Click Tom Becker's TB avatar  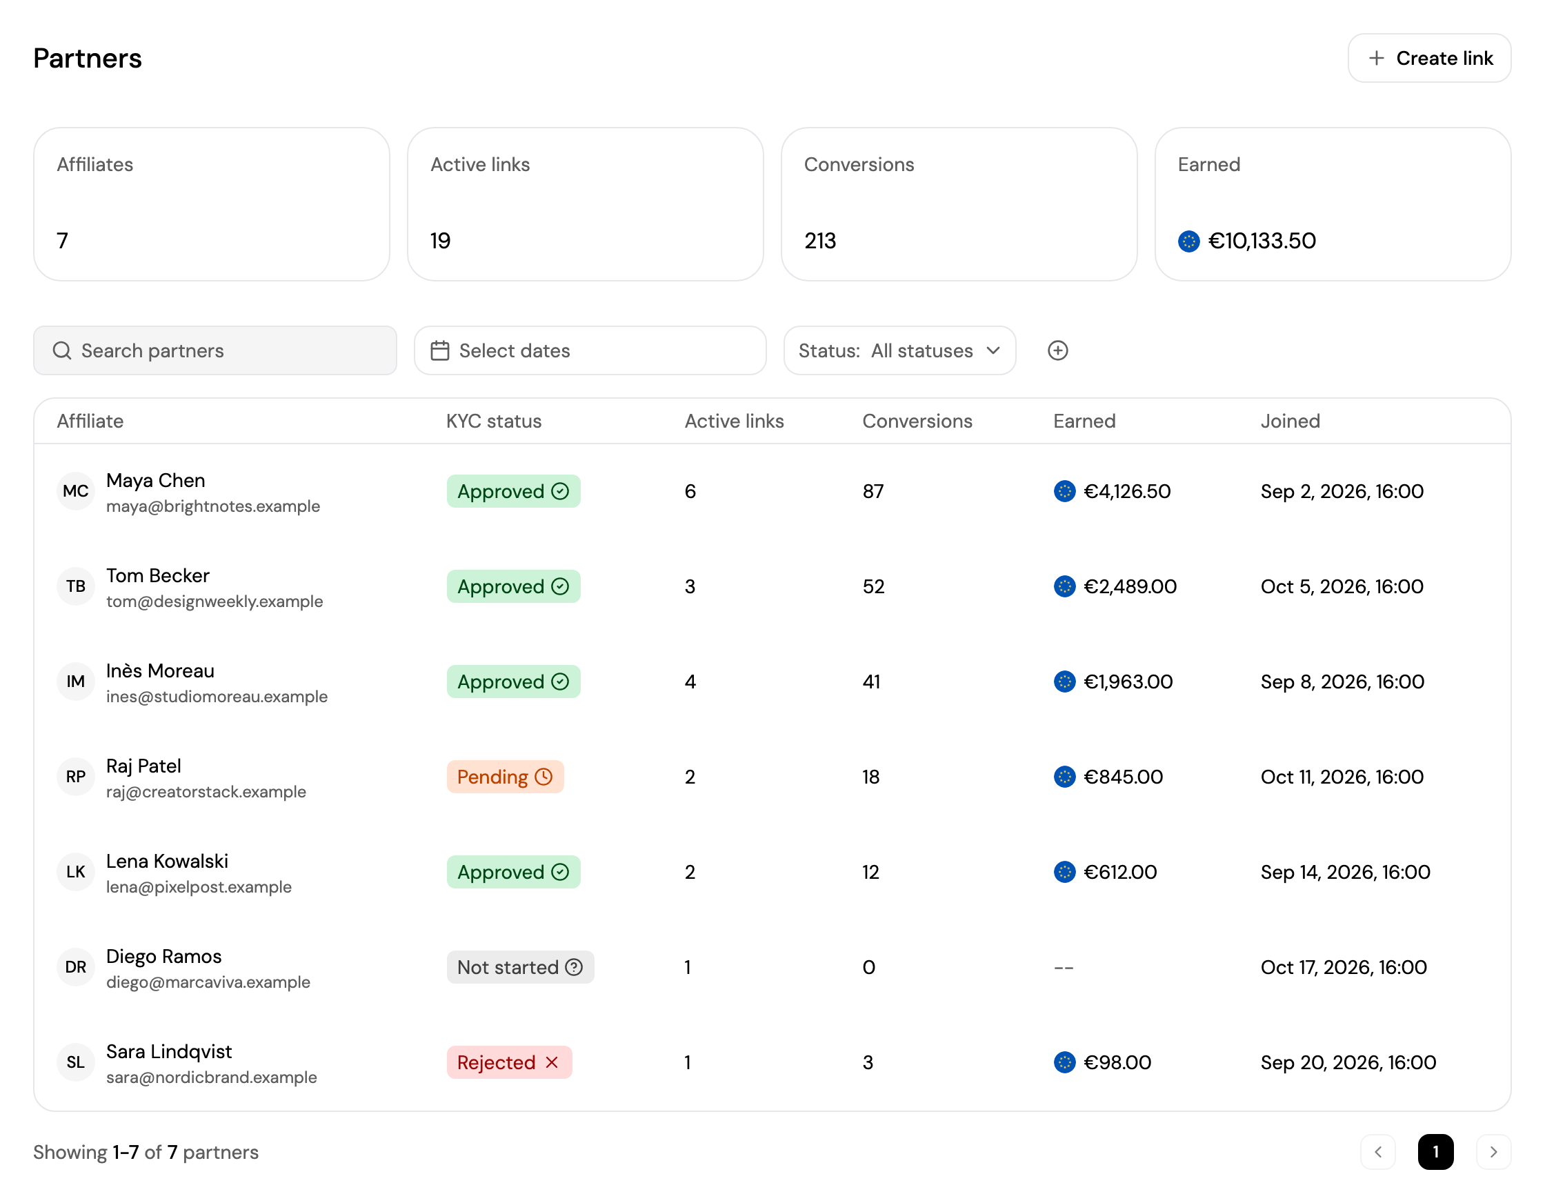tap(76, 586)
